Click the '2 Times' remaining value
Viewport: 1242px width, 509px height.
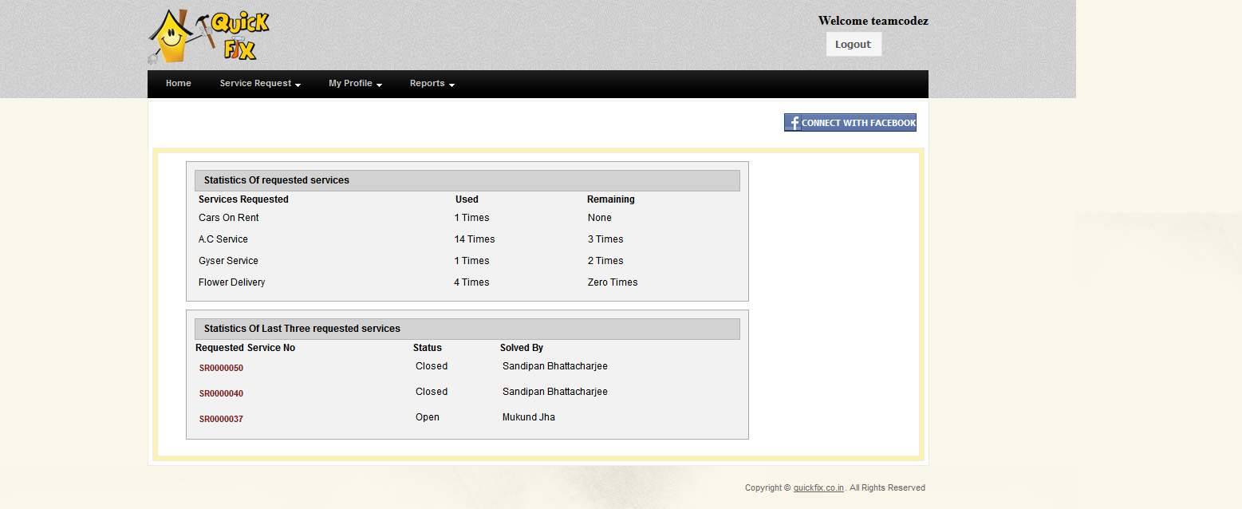tap(605, 261)
